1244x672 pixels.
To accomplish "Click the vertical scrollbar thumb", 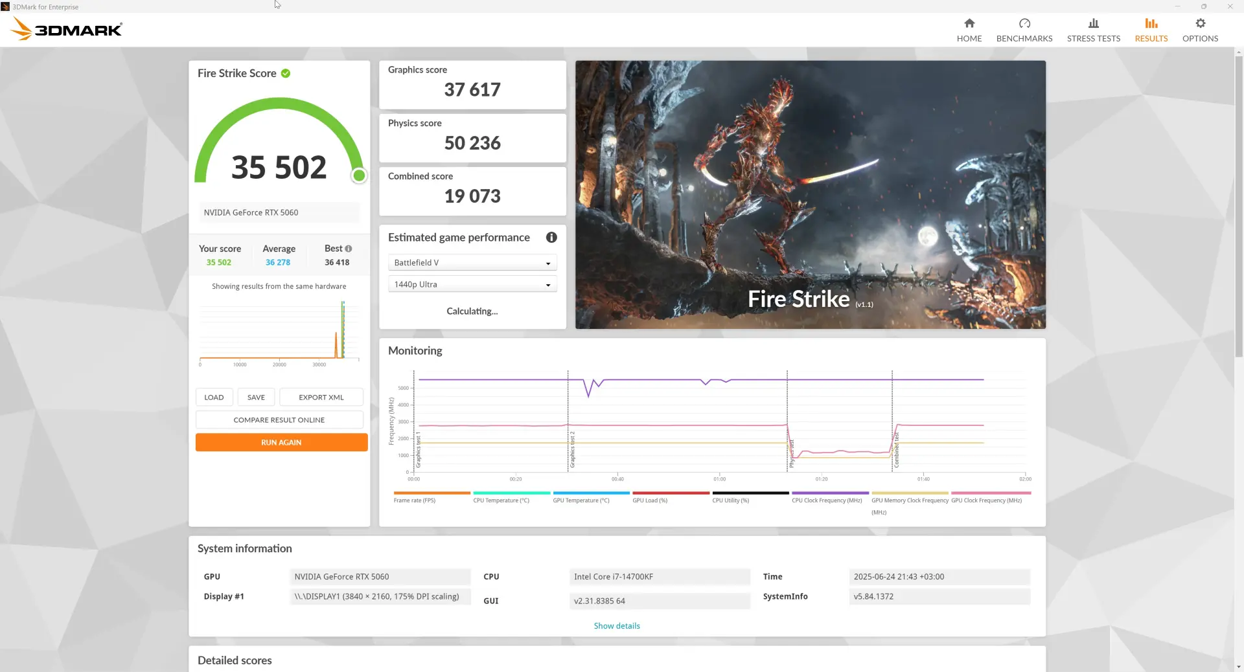I will tap(1239, 206).
